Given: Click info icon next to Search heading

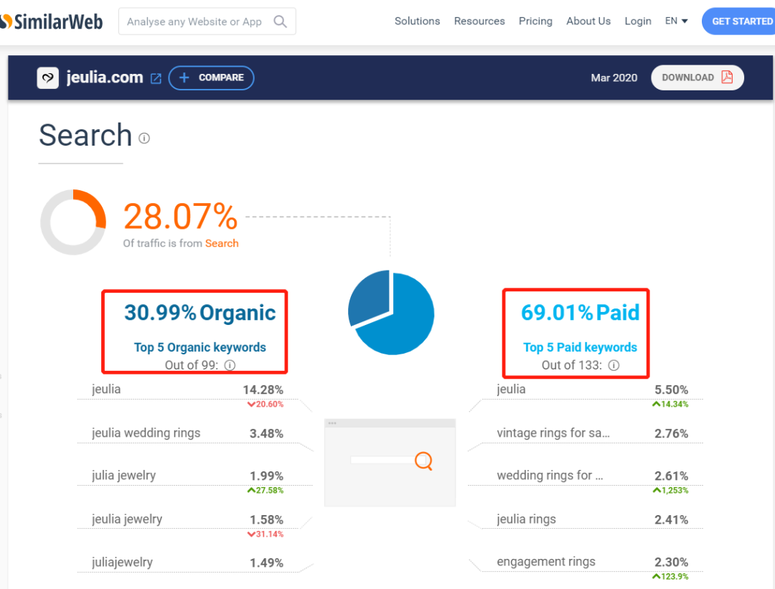Looking at the screenshot, I should (144, 138).
